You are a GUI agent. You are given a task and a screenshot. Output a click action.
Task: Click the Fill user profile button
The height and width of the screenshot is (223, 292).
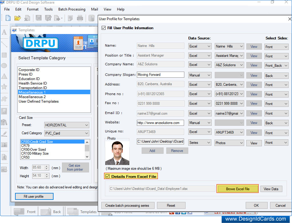pyautogui.click(x=34, y=196)
